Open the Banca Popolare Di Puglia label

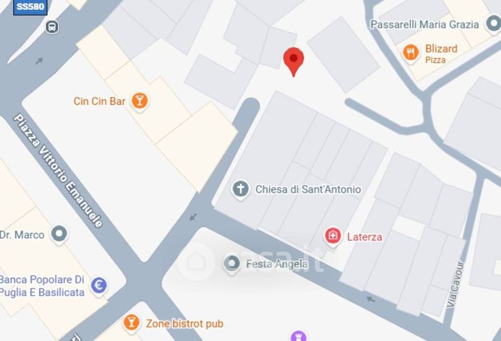pyautogui.click(x=42, y=286)
